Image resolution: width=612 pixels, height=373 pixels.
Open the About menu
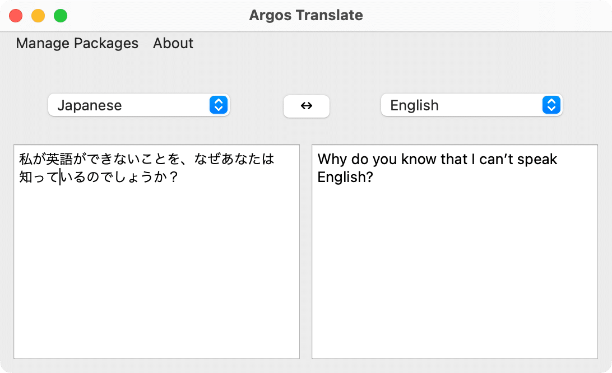(x=173, y=43)
